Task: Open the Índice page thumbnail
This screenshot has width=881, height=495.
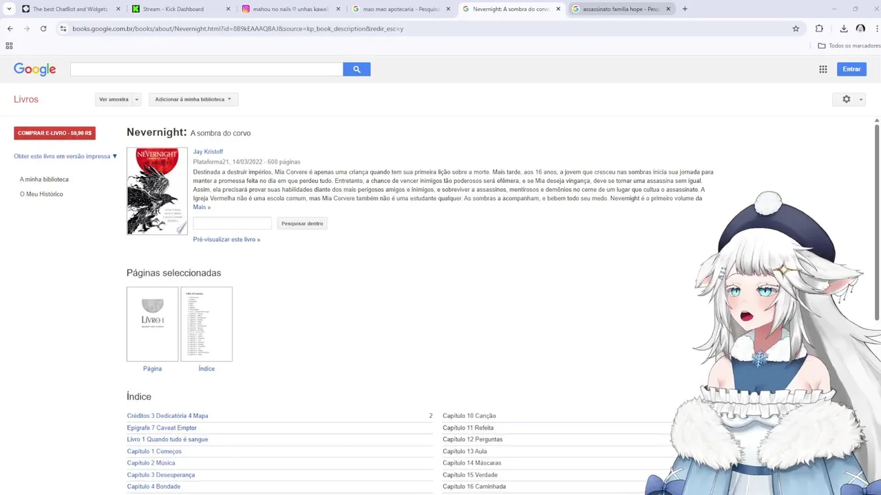Action: [206, 324]
